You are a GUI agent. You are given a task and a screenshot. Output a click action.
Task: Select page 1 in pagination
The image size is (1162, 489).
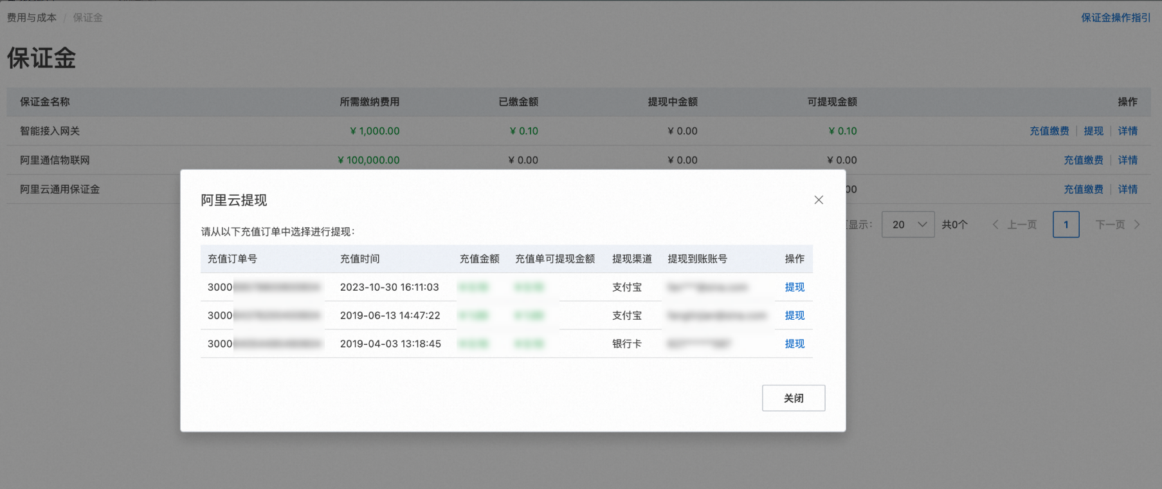click(1066, 225)
